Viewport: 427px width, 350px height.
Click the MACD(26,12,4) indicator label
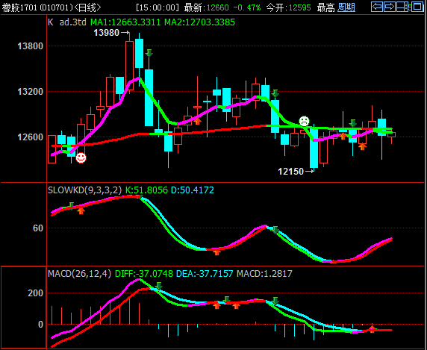coord(80,274)
